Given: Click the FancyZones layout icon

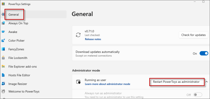Looking at the screenshot, I should (x=3, y=49).
